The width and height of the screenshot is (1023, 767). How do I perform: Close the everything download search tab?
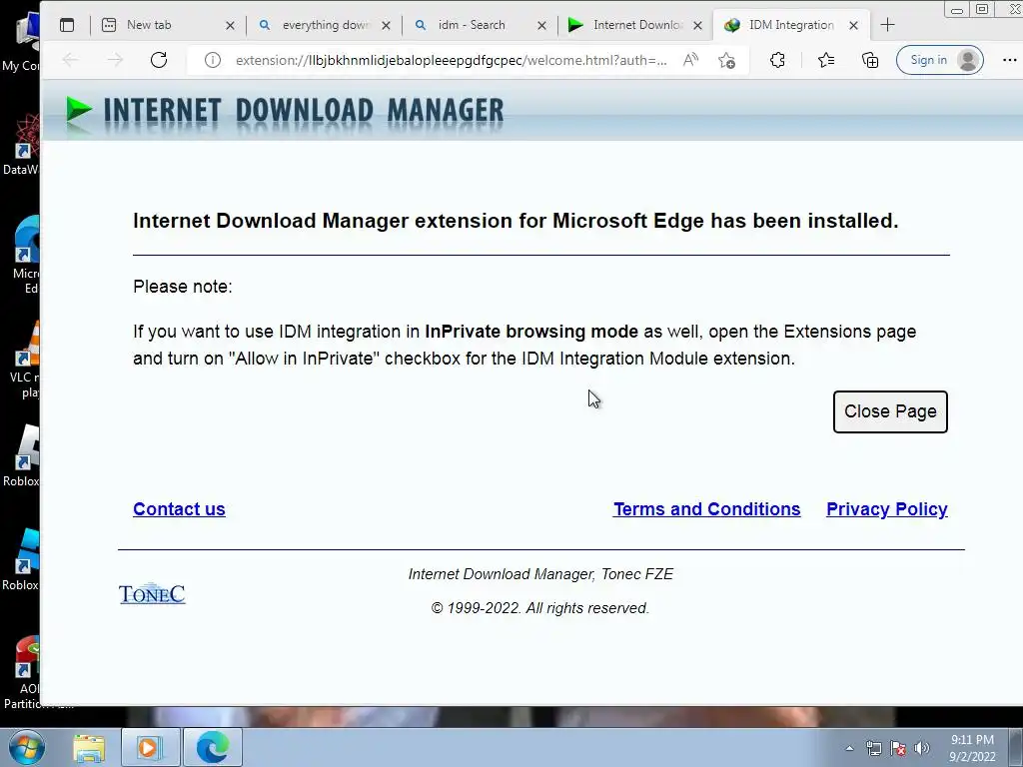[x=386, y=25]
